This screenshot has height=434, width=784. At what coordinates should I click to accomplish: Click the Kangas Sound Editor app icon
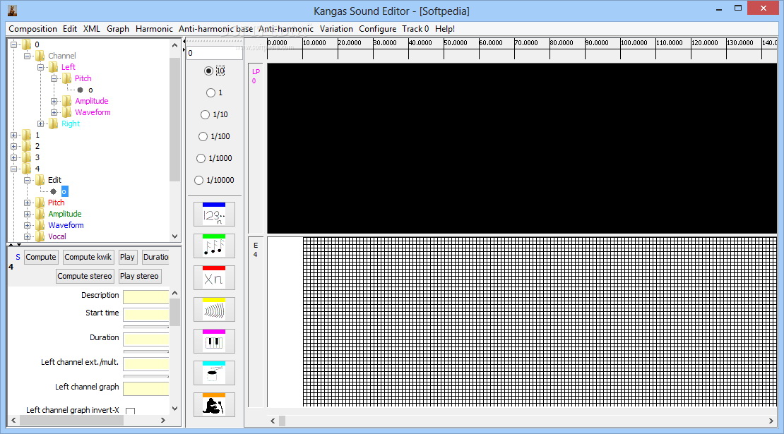12,11
